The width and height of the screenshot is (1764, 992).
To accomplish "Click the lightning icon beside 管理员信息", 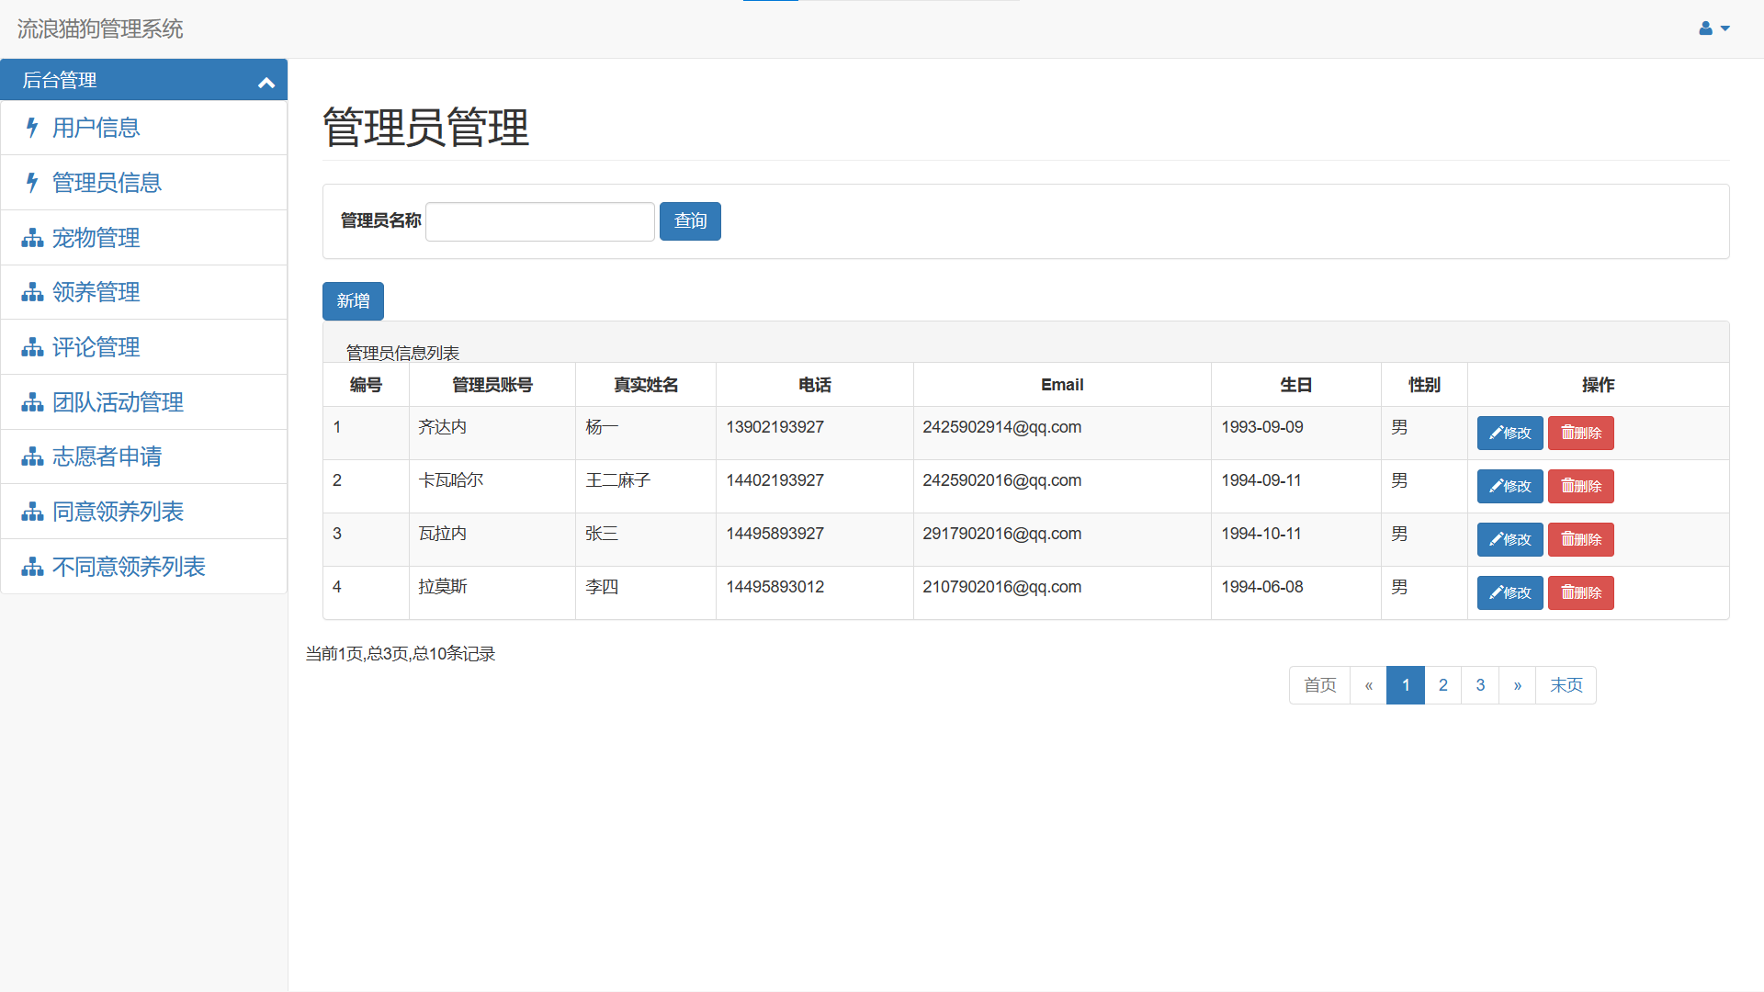I will pos(32,183).
